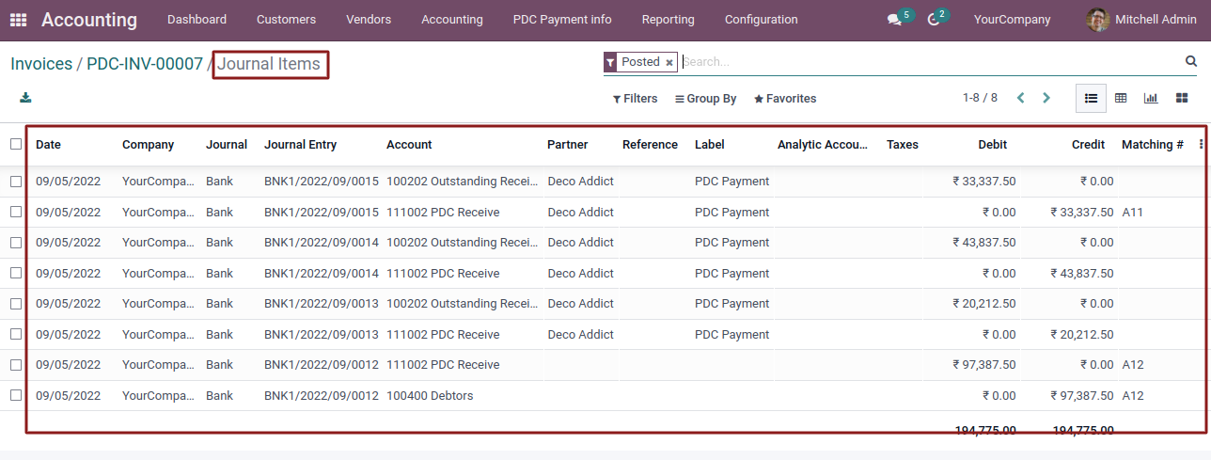1211x460 pixels.
Task: Open the Favorites dropdown
Action: pyautogui.click(x=785, y=99)
